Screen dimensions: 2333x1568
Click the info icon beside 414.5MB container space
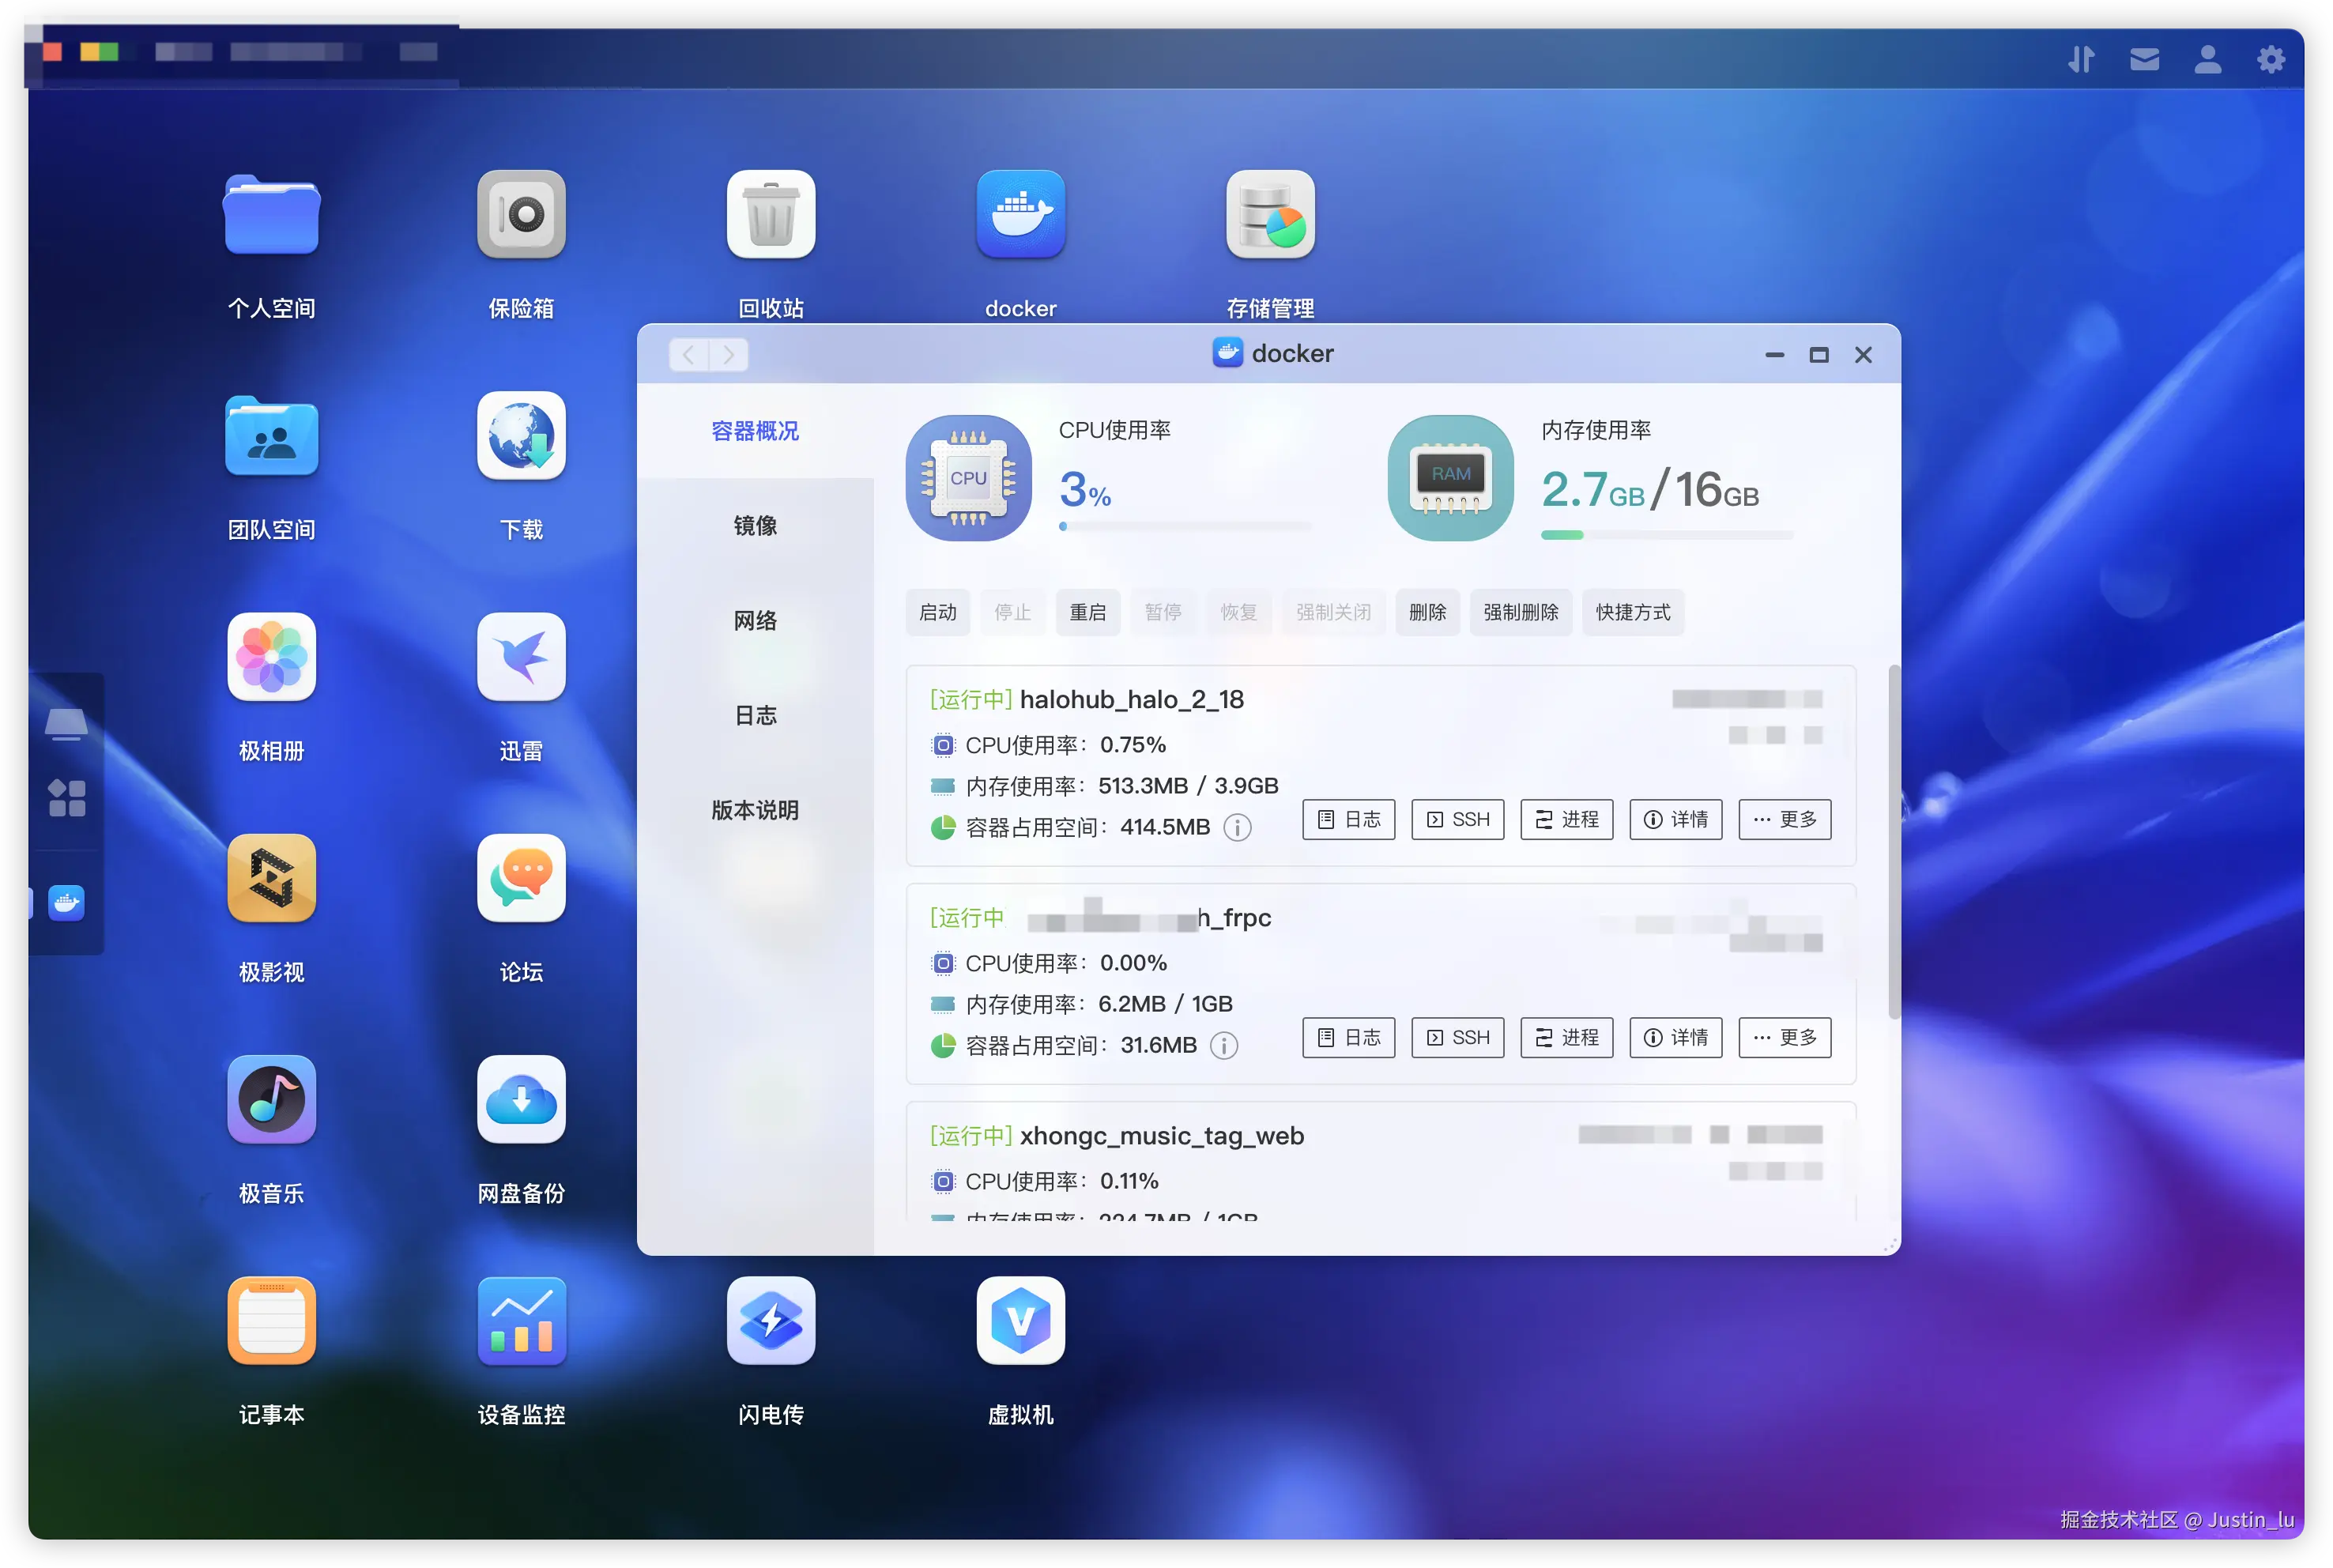coord(1237,828)
